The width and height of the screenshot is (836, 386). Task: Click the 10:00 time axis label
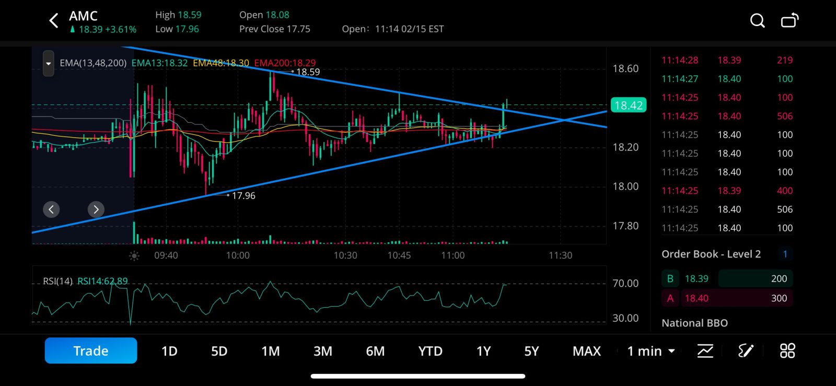(238, 255)
